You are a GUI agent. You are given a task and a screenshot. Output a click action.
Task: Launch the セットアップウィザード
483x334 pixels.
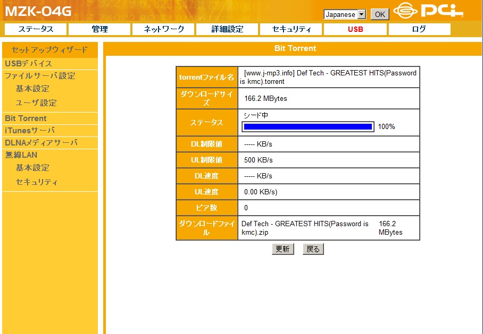(x=50, y=50)
